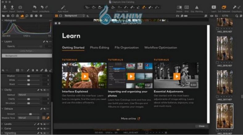243x135 pixels.
Task: Click the add layer plus icon in Layers
Action: (3, 70)
